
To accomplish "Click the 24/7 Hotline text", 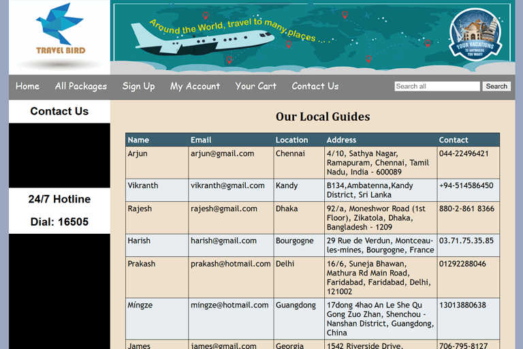I will tap(59, 199).
